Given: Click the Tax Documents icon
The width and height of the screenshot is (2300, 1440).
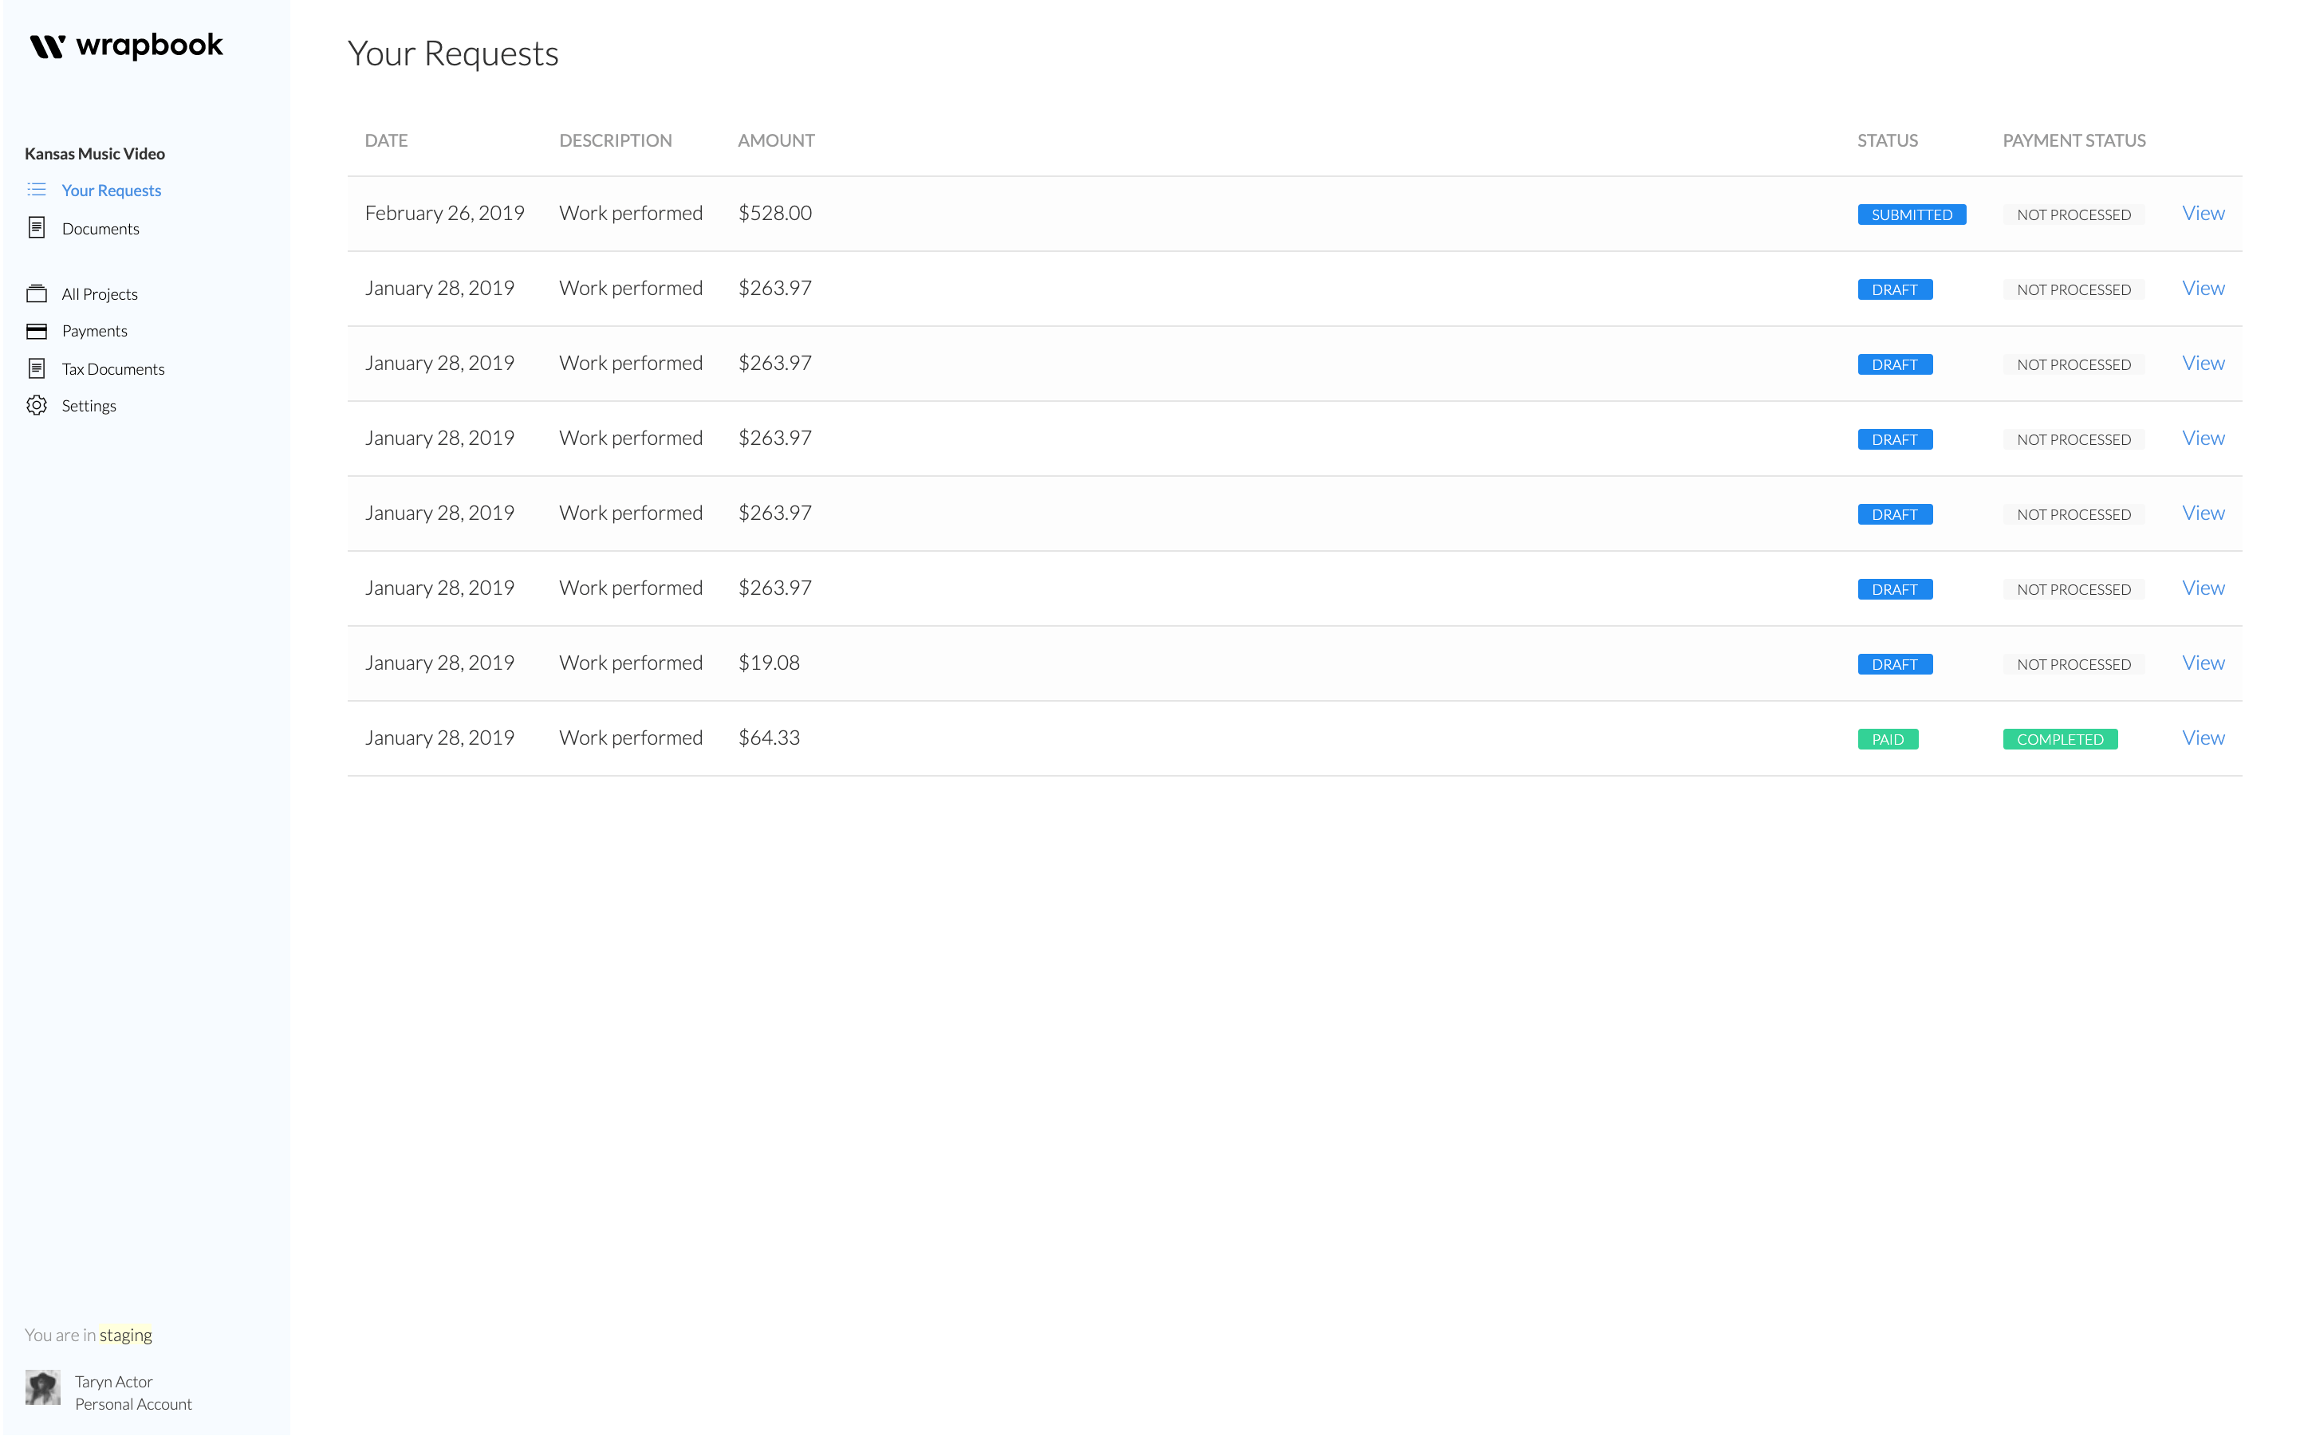Looking at the screenshot, I should pos(36,368).
